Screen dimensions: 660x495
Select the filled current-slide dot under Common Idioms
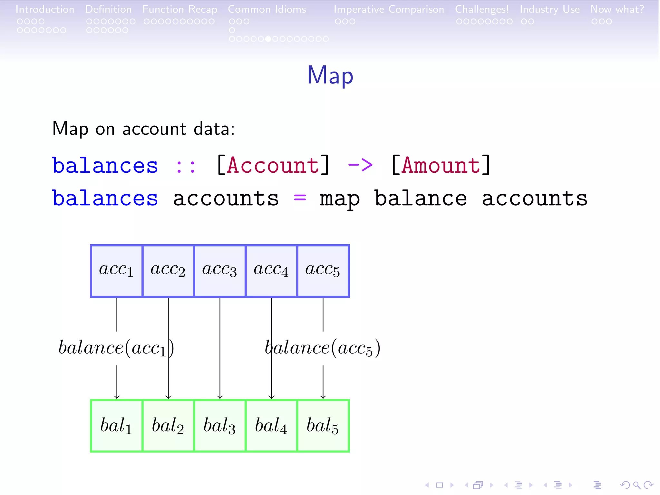(x=268, y=39)
